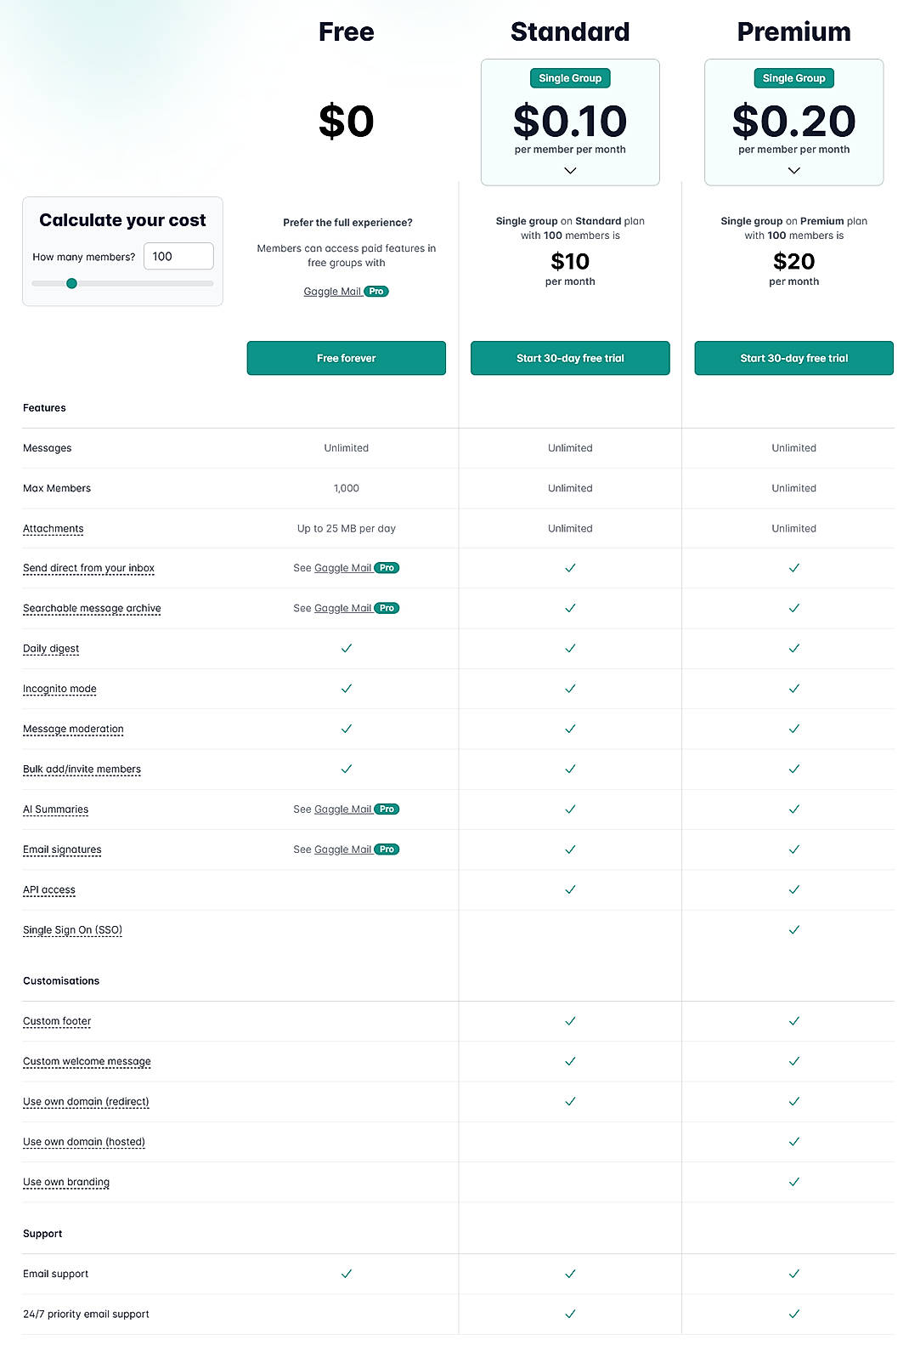Click the Message moderation checkmark under Standard
This screenshot has height=1346, width=909.
pyautogui.click(x=570, y=729)
